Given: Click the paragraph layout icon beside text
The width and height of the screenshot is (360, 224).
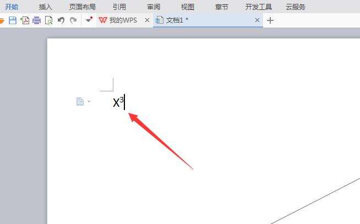Looking at the screenshot, I should [x=80, y=101].
